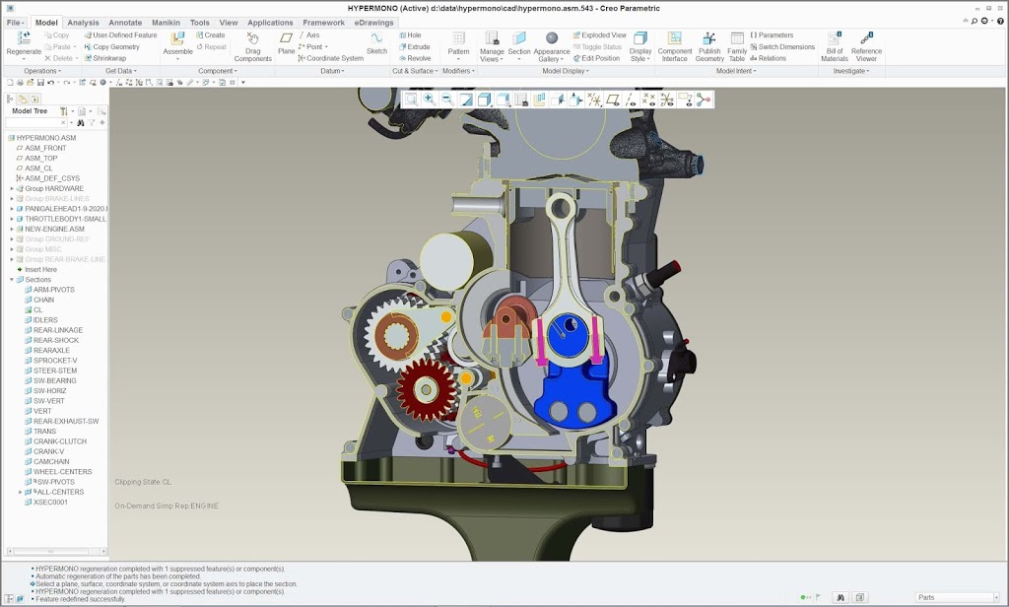Select the Assemble tool
The image size is (1009, 607).
click(x=177, y=39)
